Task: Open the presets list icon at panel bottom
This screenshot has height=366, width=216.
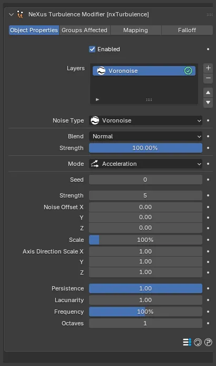Action: 187,342
